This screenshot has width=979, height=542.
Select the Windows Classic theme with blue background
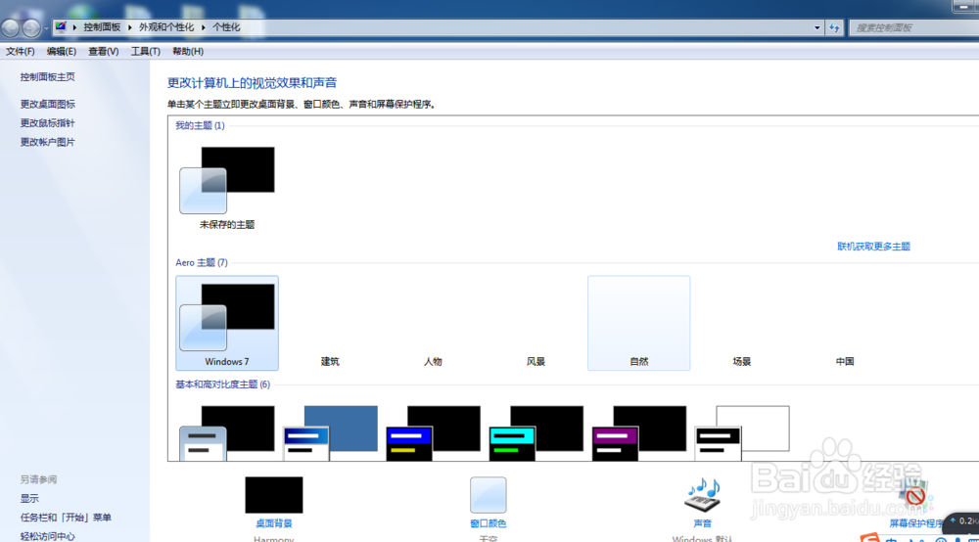click(330, 432)
